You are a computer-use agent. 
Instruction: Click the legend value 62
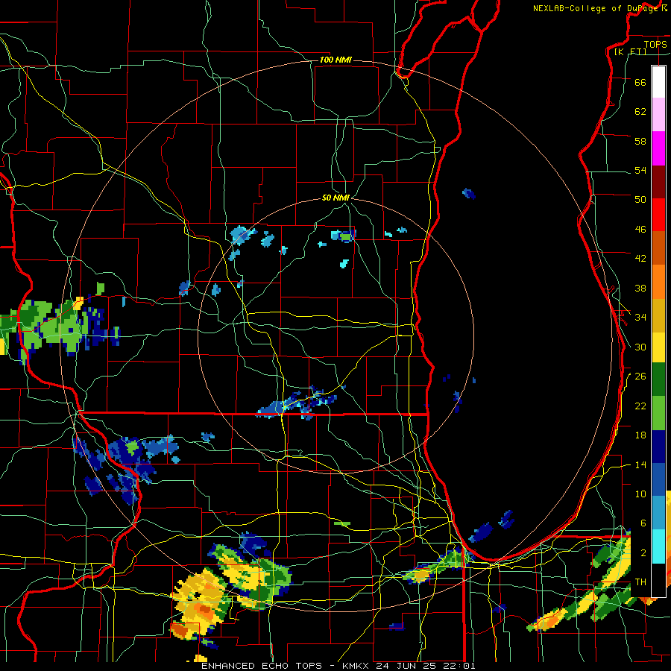[x=640, y=112]
